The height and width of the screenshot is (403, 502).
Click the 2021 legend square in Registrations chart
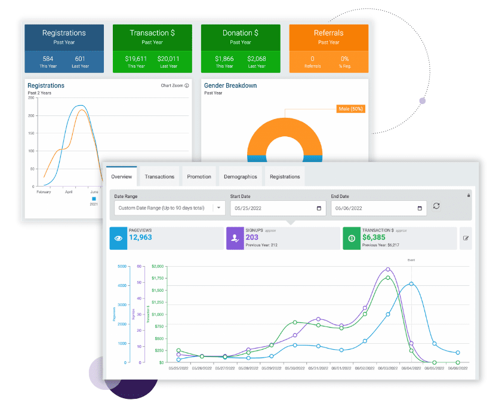tap(94, 199)
